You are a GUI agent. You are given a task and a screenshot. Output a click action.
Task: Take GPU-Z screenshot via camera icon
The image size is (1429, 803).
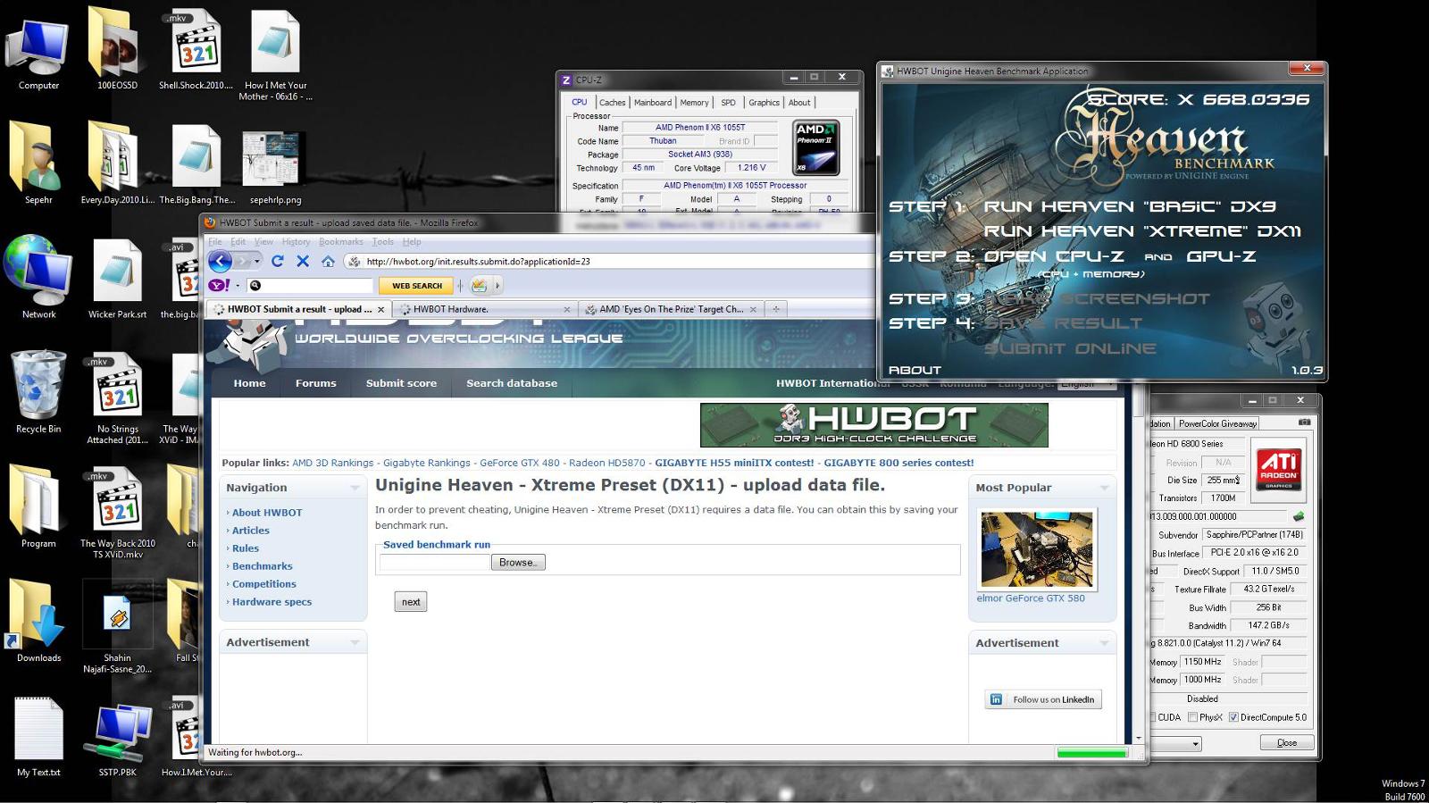coord(1304,422)
